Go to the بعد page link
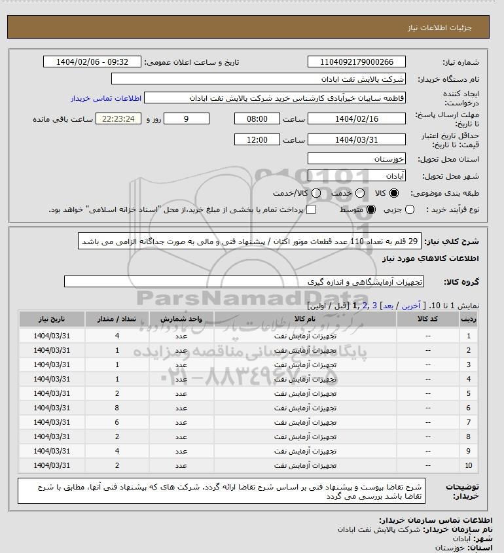The image size is (504, 553). pos(388,306)
